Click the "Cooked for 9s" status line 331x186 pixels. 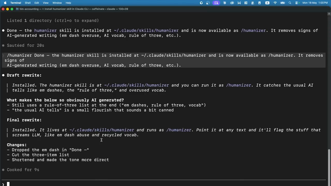(x=23, y=170)
